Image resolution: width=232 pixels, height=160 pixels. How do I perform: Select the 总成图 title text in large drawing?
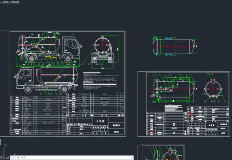click(100, 121)
